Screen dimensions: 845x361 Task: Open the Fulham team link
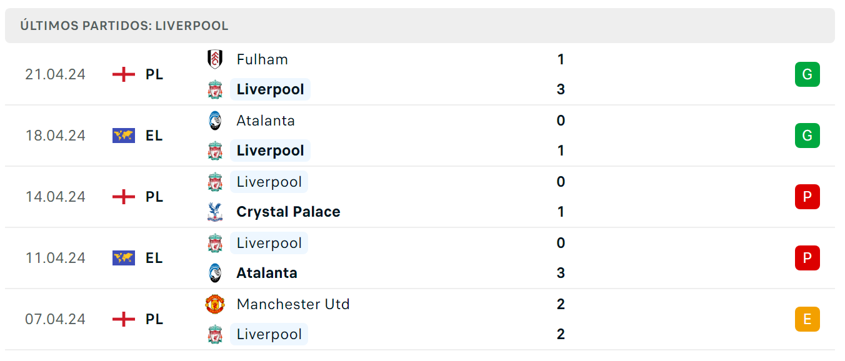(262, 59)
